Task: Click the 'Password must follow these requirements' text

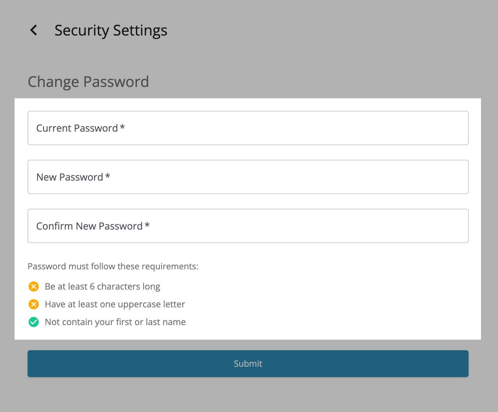Action: coord(113,266)
